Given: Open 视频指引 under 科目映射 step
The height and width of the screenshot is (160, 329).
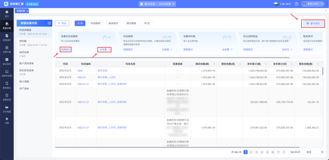Looking at the screenshot, I should click(x=128, y=50).
